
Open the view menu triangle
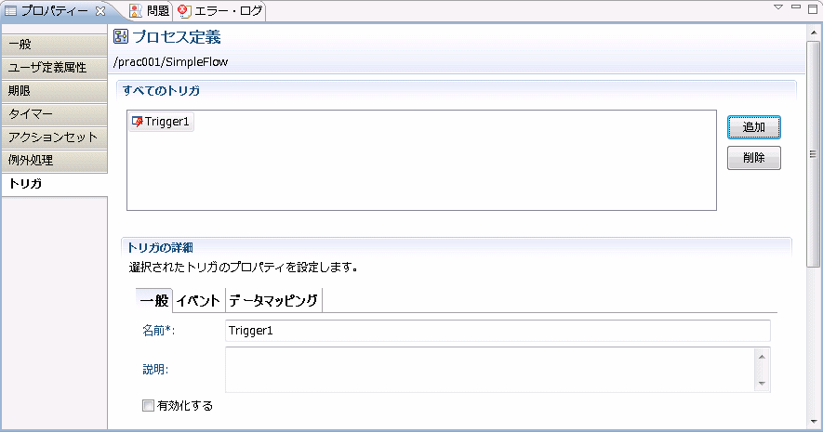[x=778, y=7]
